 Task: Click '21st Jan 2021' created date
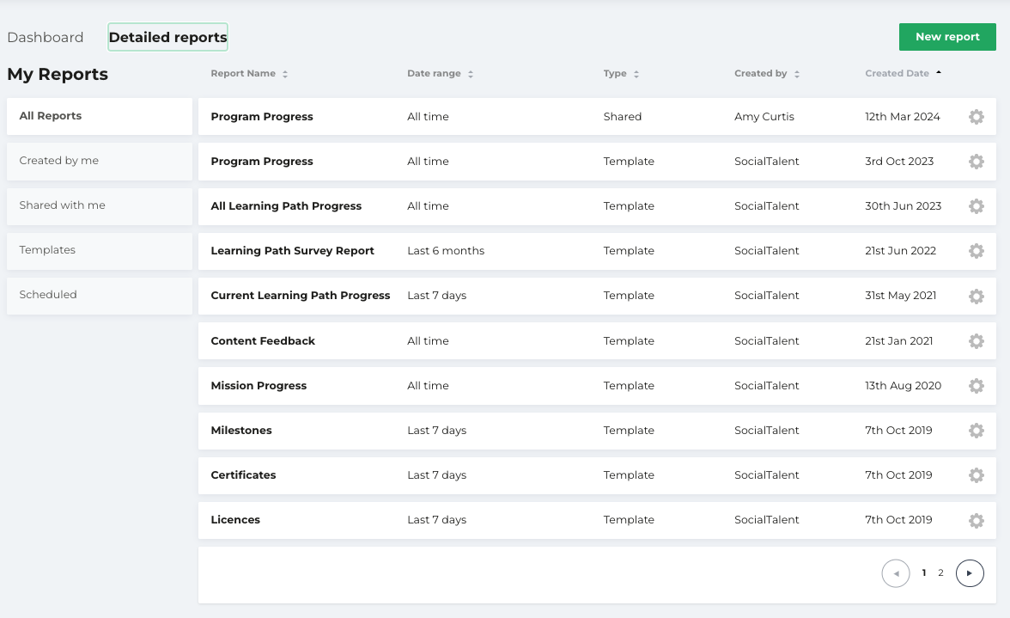[x=898, y=341]
